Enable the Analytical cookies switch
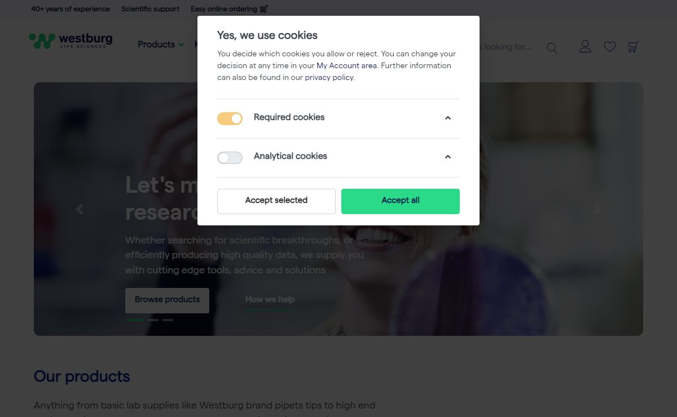677x417 pixels. (230, 158)
